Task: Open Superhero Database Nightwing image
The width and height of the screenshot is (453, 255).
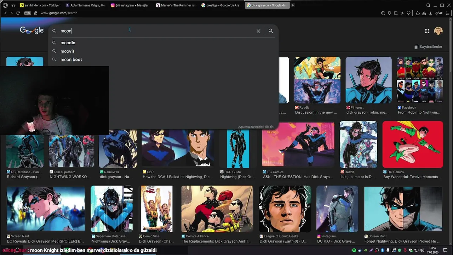Action: (111, 209)
